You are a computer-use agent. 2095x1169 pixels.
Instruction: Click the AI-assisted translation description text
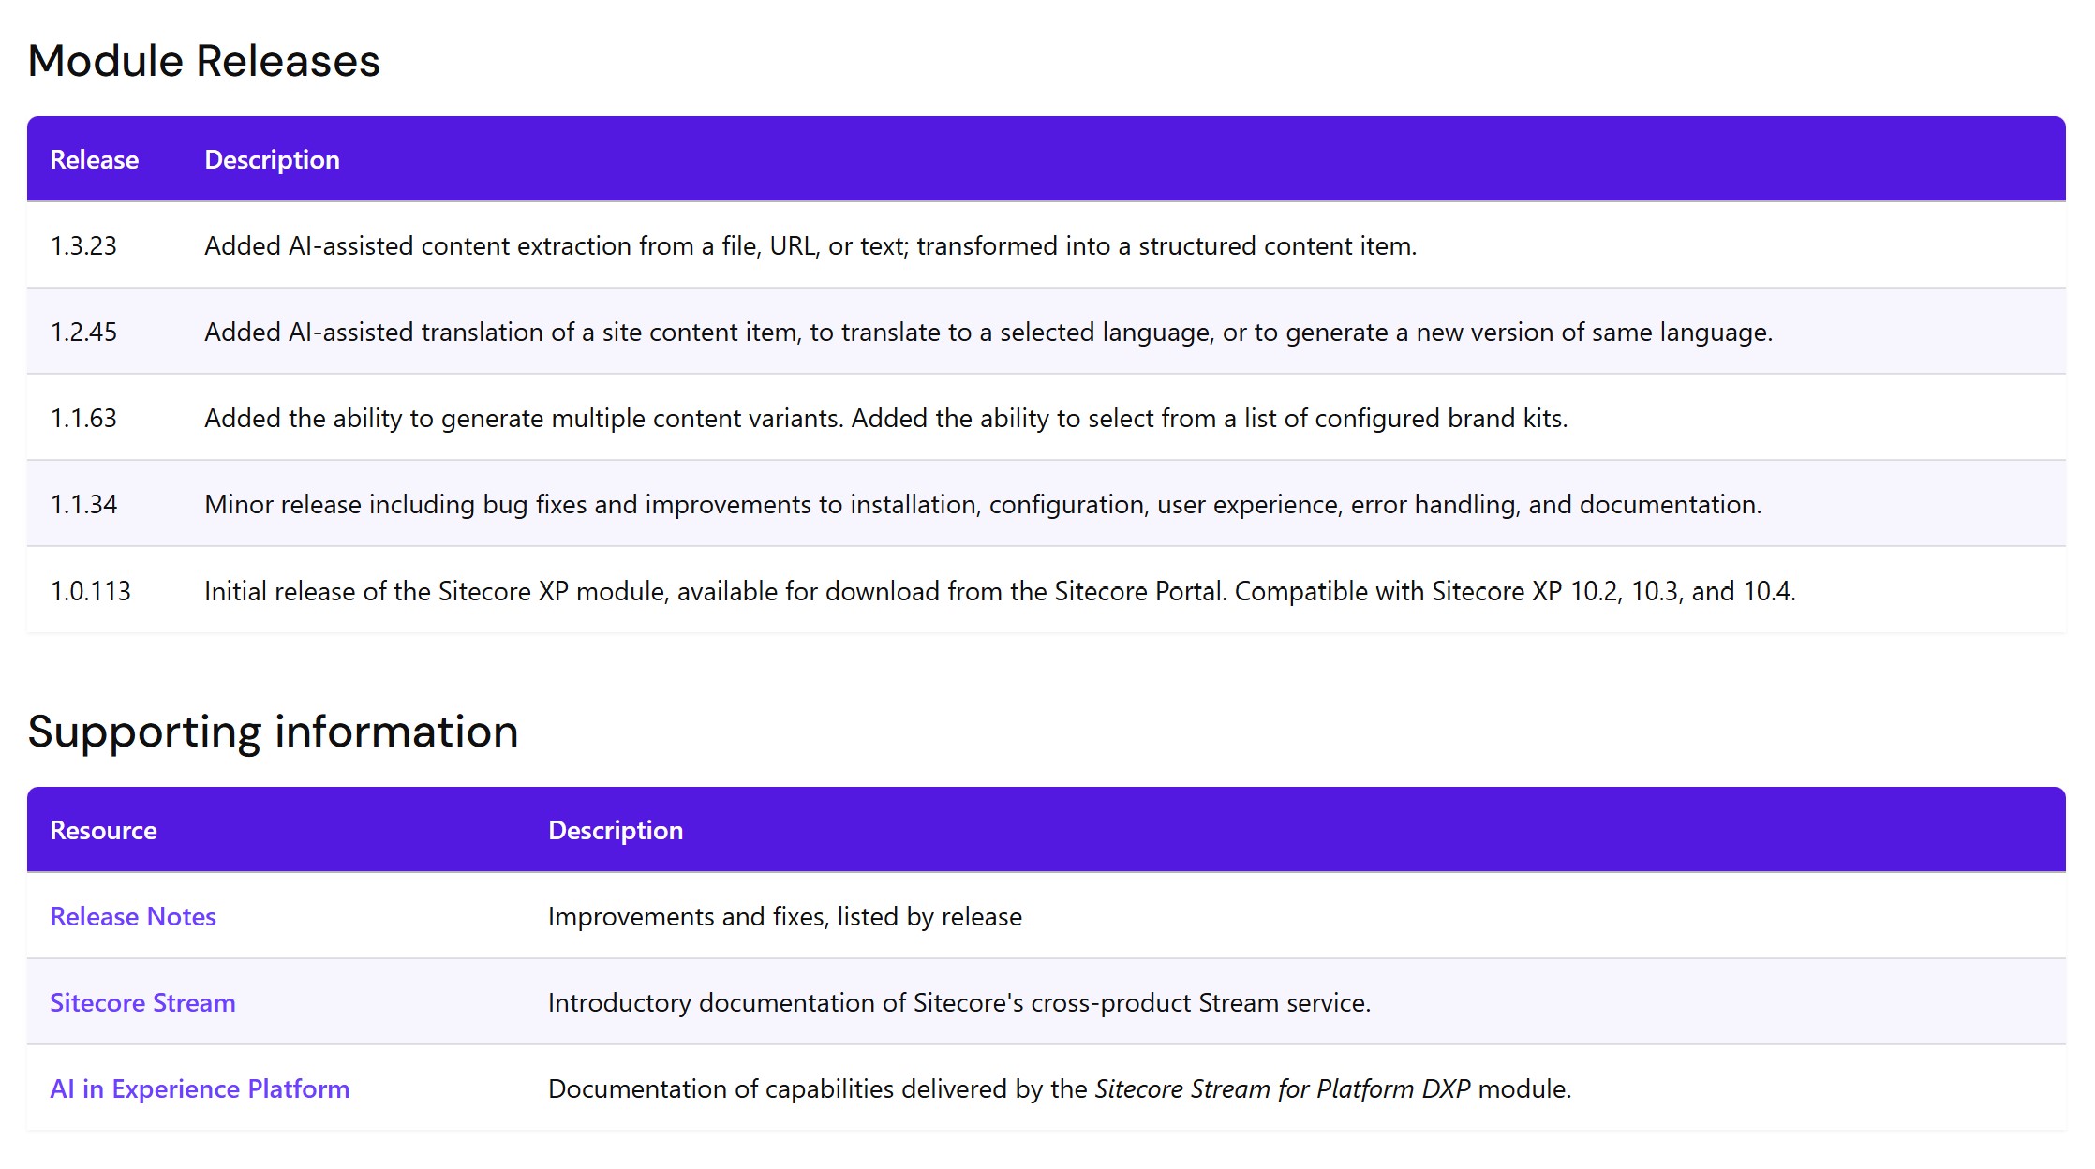[988, 333]
